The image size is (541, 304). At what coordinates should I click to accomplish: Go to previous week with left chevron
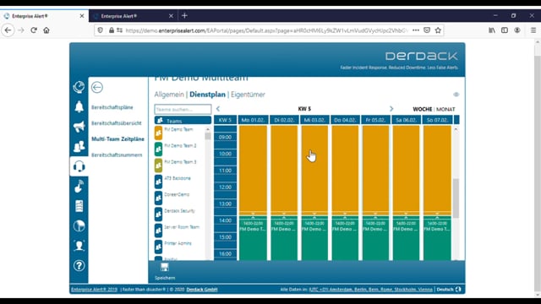(218, 109)
